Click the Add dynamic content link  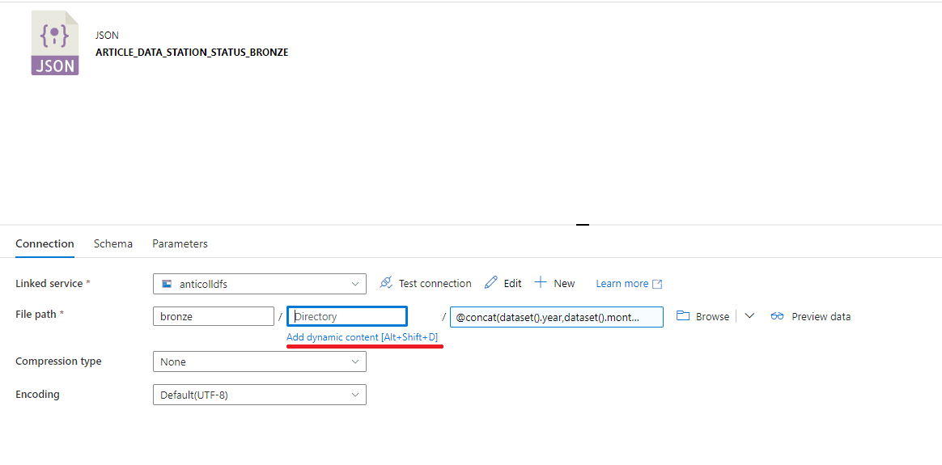(362, 336)
